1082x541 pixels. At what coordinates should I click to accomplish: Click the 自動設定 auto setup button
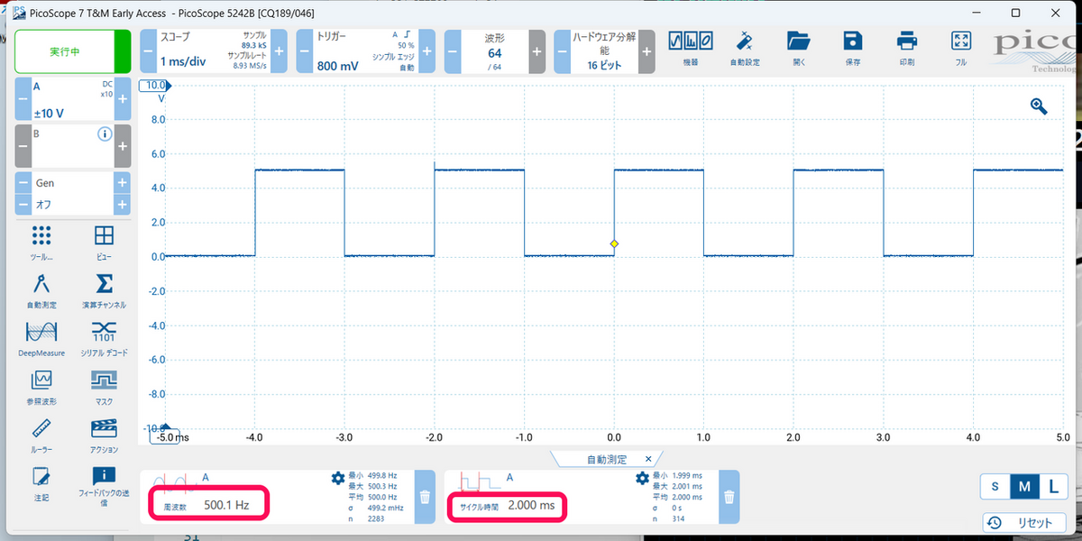(745, 47)
